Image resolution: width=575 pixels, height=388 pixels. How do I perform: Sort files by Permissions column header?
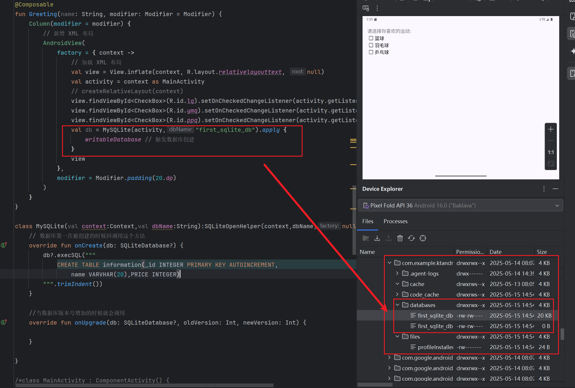(x=470, y=252)
